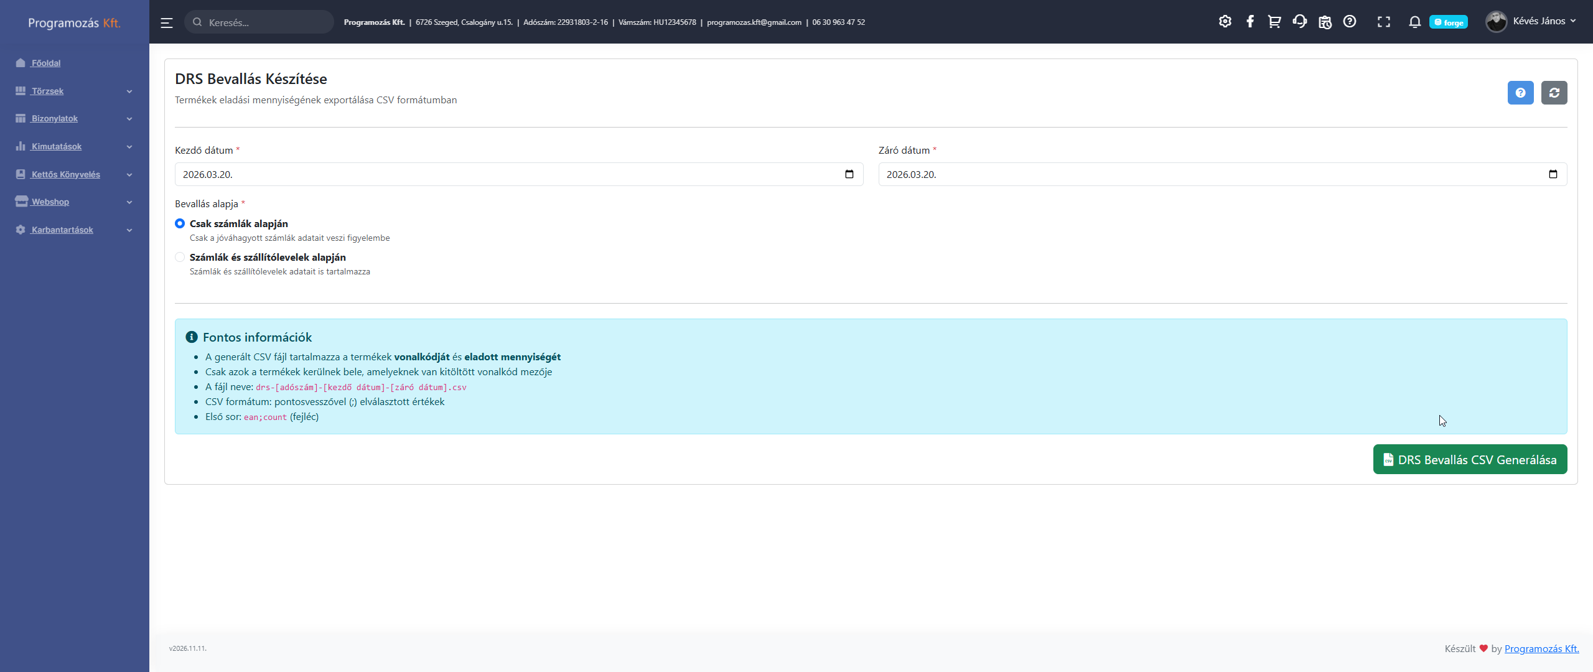Click the calendar with clock icon
This screenshot has height=672, width=1593.
tap(1325, 22)
